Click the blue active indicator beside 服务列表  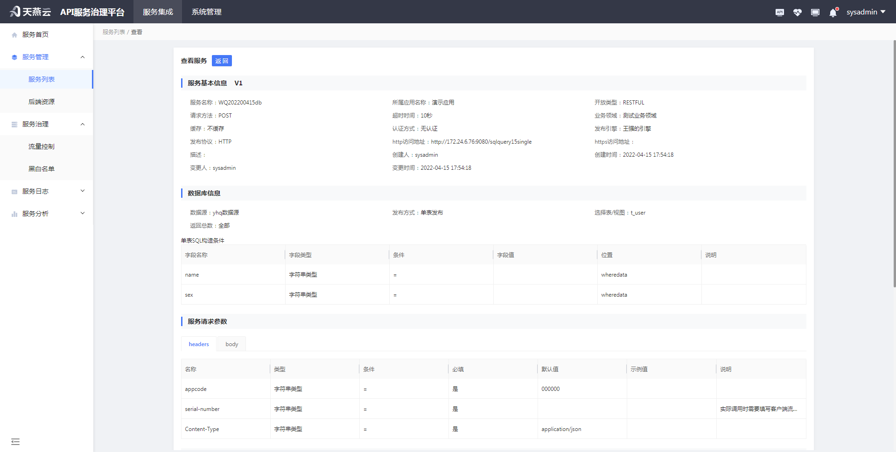click(93, 79)
